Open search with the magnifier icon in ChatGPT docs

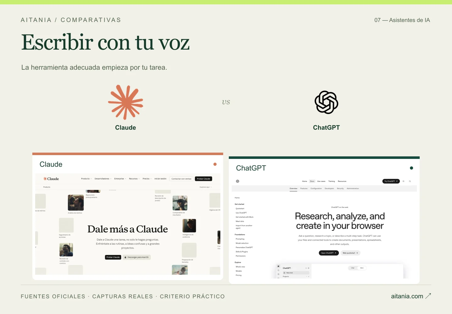pos(410,181)
